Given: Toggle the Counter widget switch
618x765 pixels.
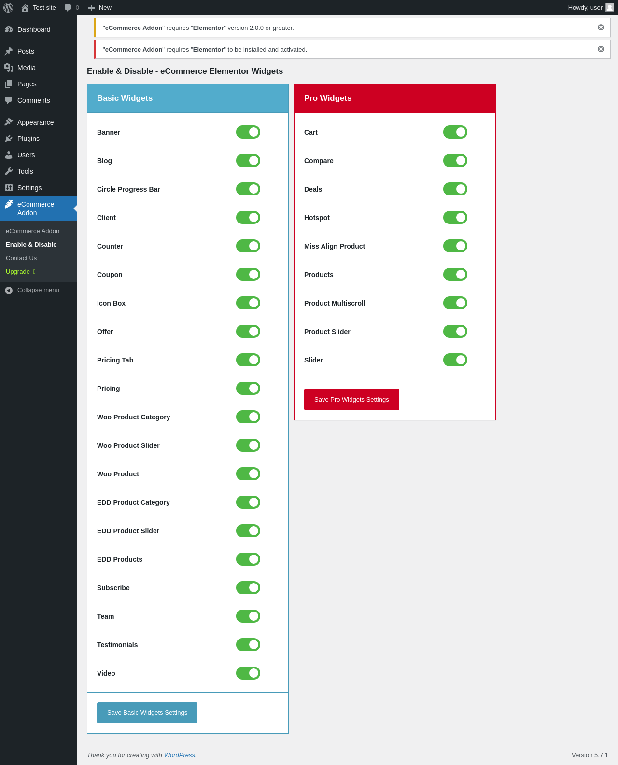Looking at the screenshot, I should 248,246.
